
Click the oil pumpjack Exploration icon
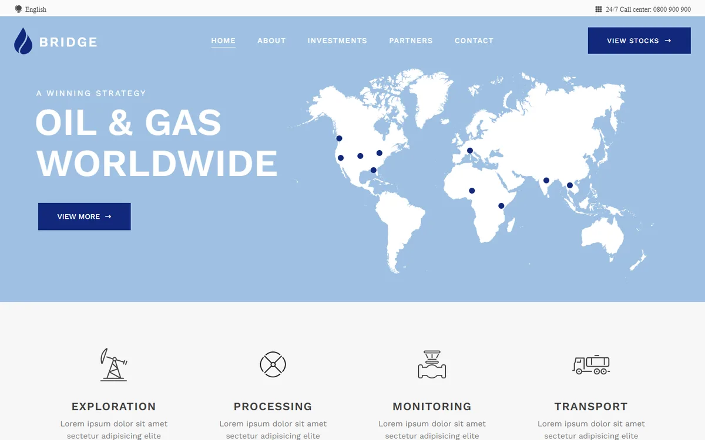point(114,364)
